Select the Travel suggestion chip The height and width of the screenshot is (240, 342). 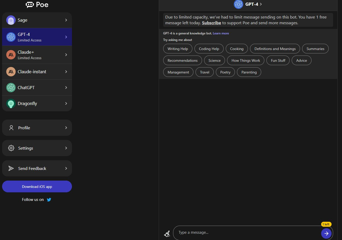click(205, 72)
